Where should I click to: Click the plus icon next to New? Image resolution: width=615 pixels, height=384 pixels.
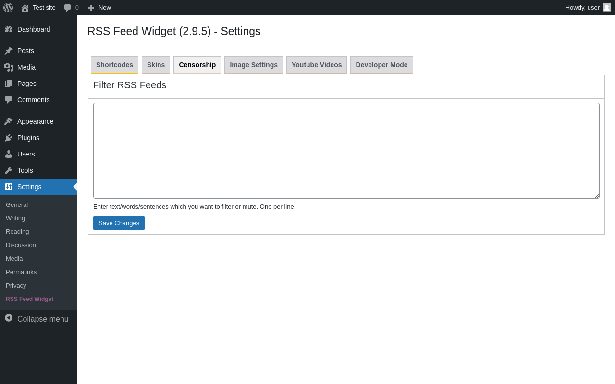91,8
